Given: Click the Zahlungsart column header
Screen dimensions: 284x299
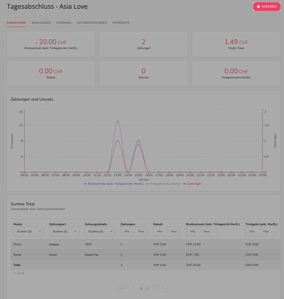Looking at the screenshot, I should pos(57,224).
